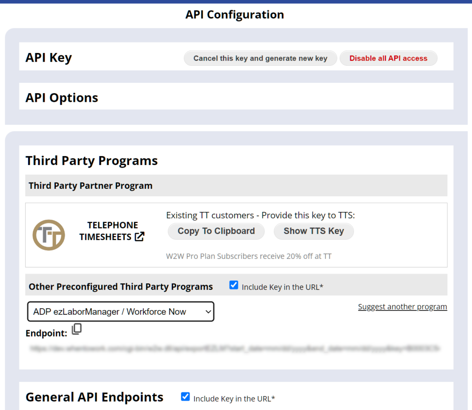This screenshot has width=472, height=410.
Task: Click the General API Endpoints section heading
Action: point(94,397)
